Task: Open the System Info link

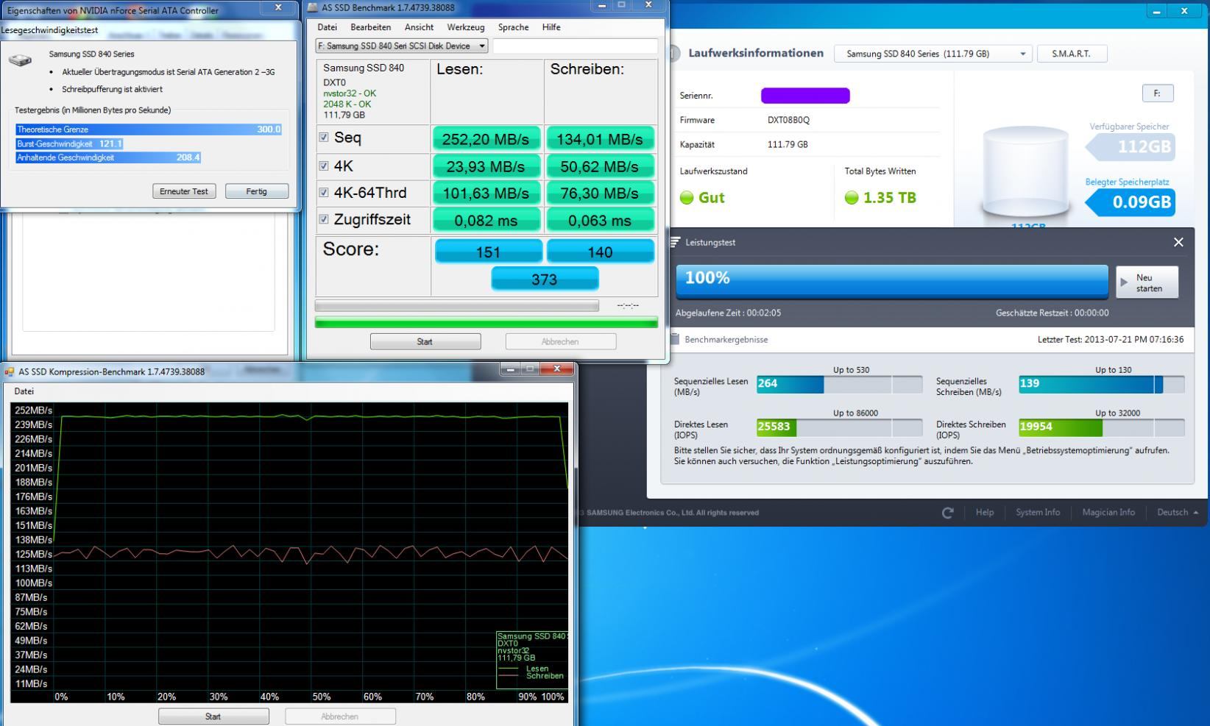Action: pyautogui.click(x=1038, y=513)
